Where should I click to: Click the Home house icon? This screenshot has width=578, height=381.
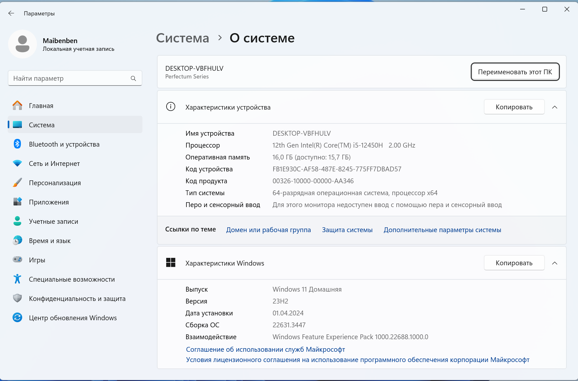tap(17, 105)
